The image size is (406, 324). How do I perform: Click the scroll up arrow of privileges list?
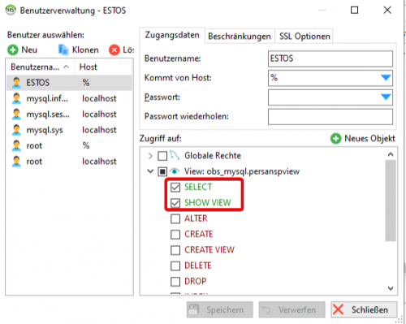pyautogui.click(x=391, y=154)
